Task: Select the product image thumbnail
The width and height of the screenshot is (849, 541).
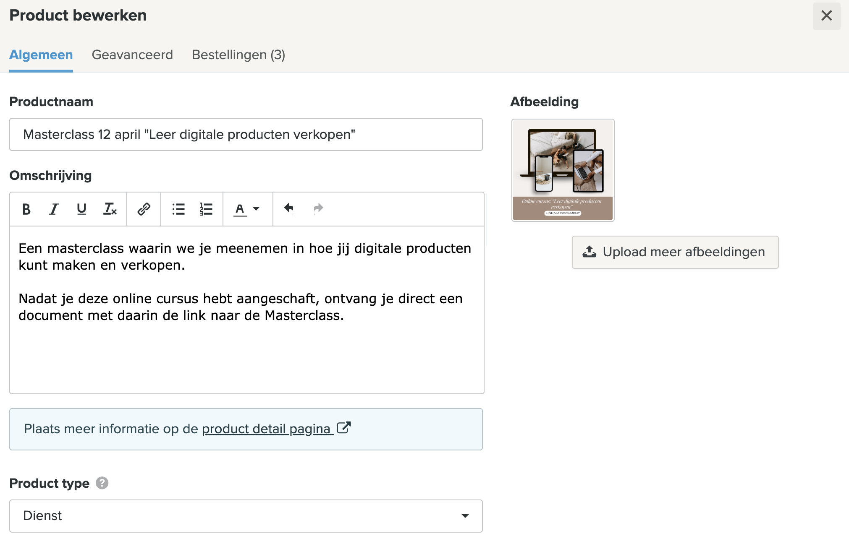Action: 563,170
